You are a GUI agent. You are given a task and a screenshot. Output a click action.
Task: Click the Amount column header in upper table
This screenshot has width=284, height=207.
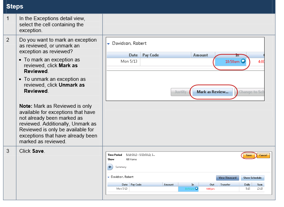coord(200,55)
